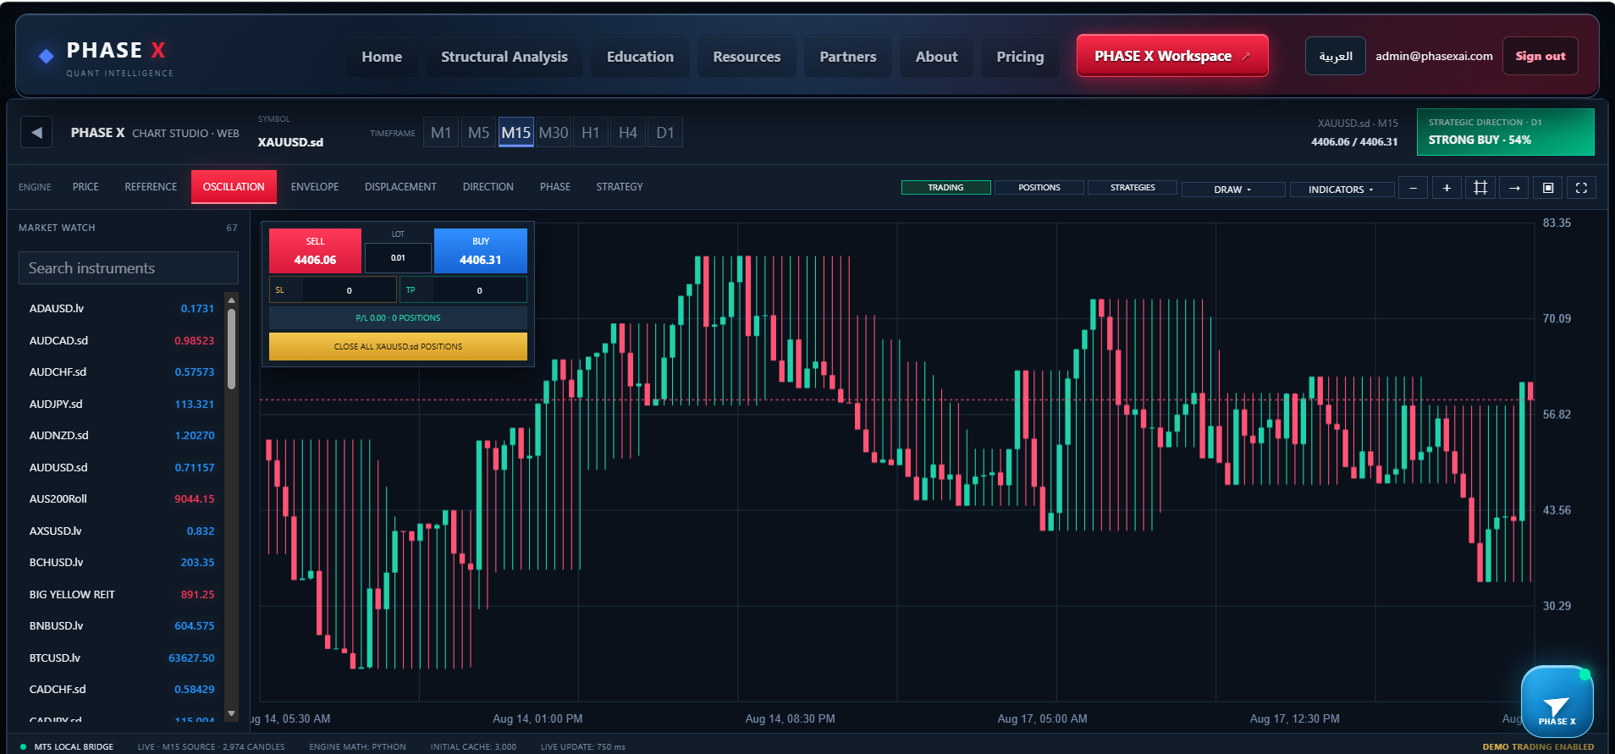
Task: Click the Sign out button
Action: 1541,56
